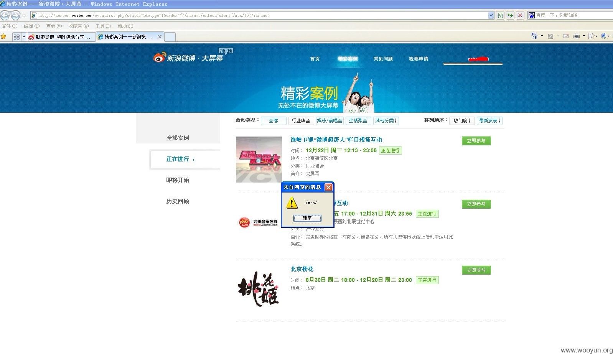Screen dimensions: 613x354
Task: Click the 正在进行 status badge of 海峡卫视 event
Action: 390,151
